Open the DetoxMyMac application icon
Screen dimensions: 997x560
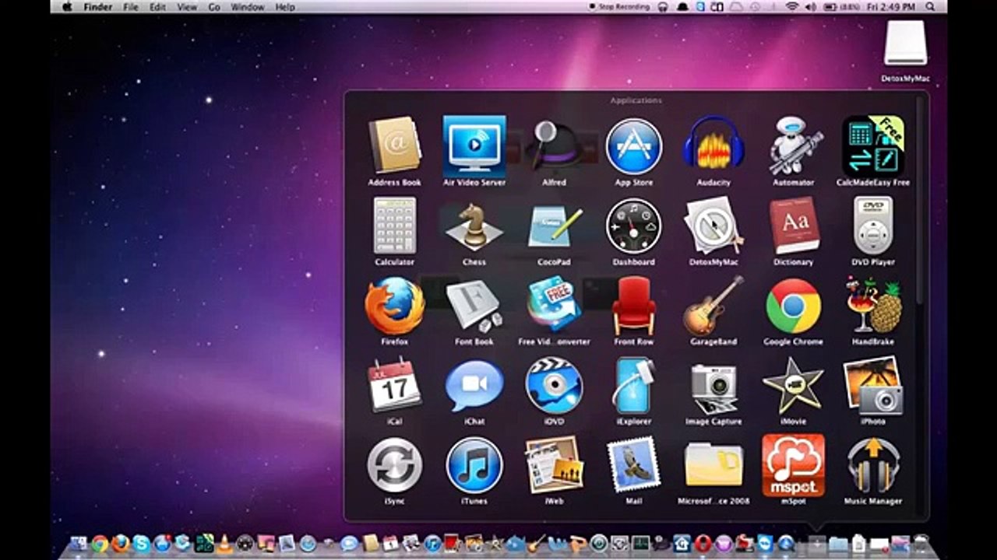(713, 226)
